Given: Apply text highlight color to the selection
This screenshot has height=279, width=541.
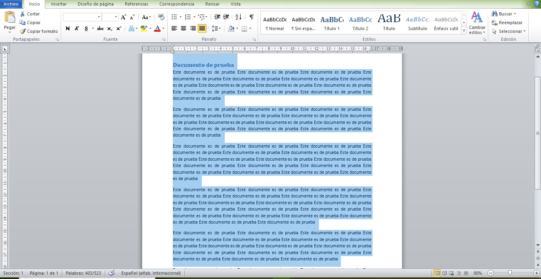Looking at the screenshot, I should click(x=144, y=28).
